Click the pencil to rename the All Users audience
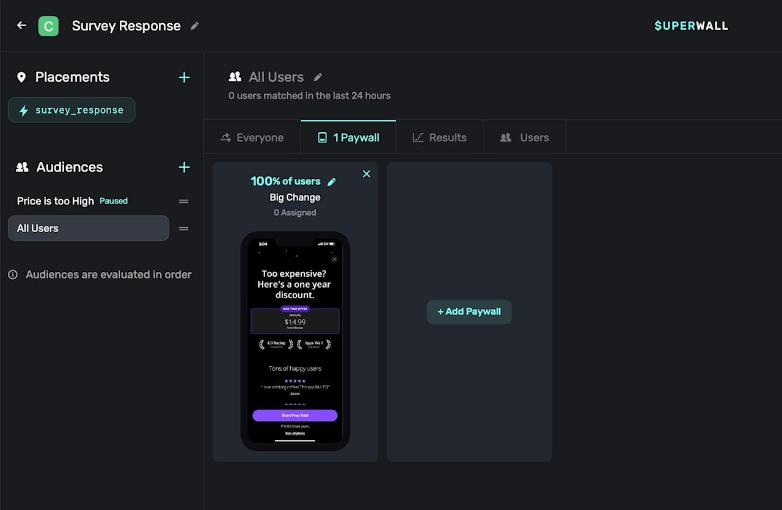This screenshot has height=510, width=782. (x=318, y=77)
